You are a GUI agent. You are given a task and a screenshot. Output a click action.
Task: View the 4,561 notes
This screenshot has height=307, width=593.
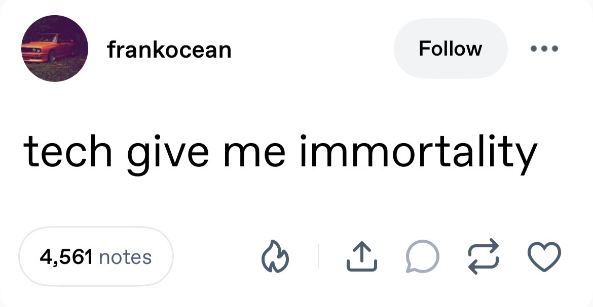coord(96,256)
